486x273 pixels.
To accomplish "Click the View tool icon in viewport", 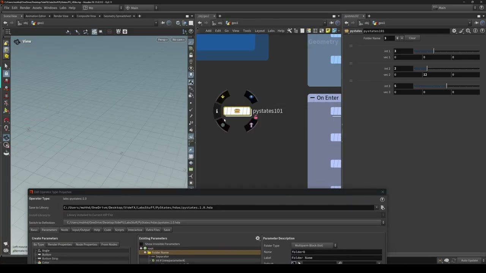I will tap(17, 42).
